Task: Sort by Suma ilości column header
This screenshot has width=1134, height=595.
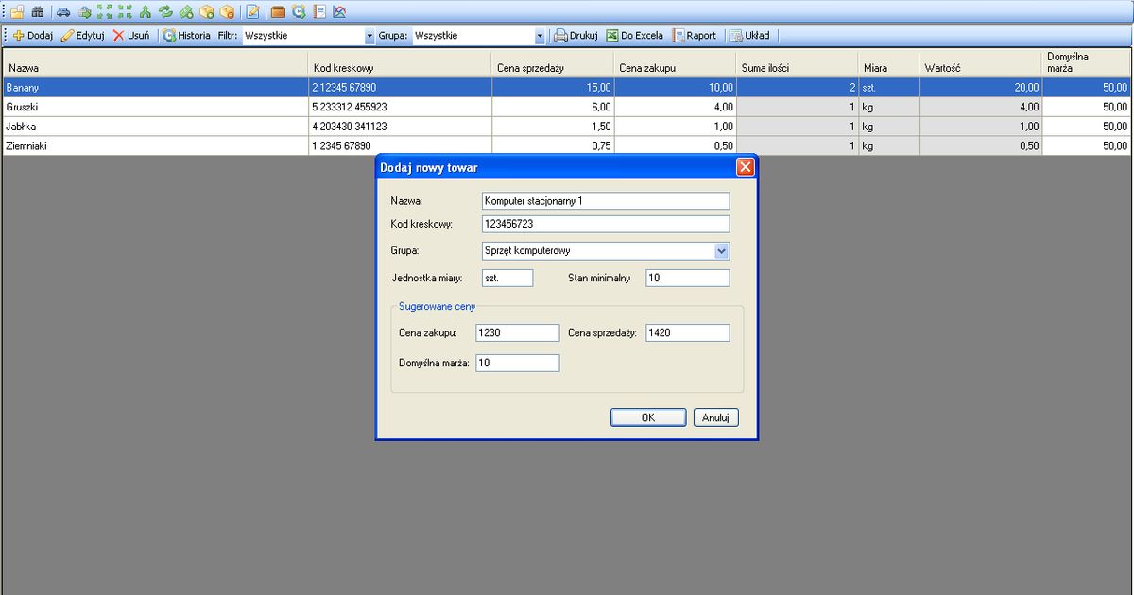Action: tap(797, 63)
